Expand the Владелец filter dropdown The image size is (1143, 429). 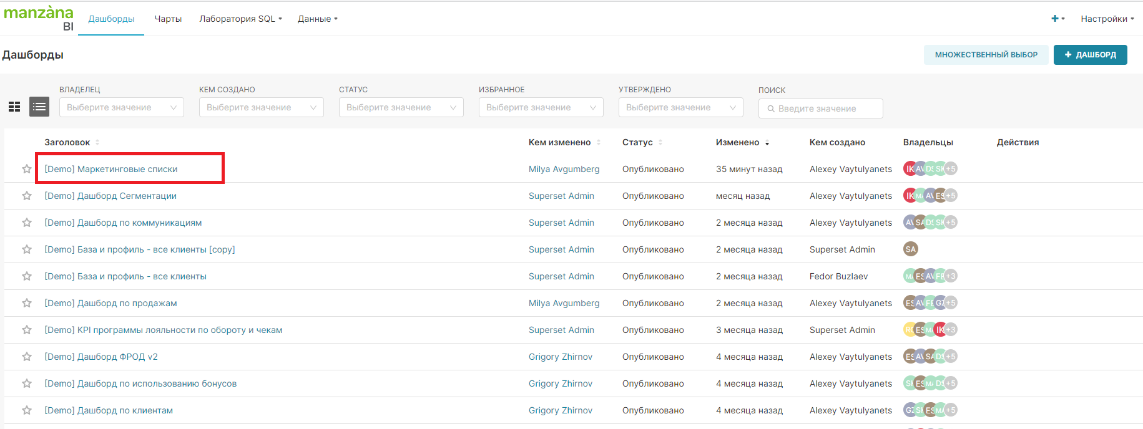pyautogui.click(x=121, y=107)
